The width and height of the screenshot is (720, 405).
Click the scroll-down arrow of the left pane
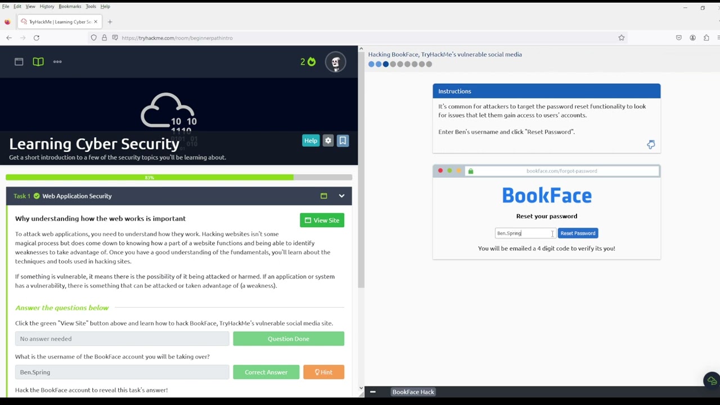[x=361, y=388]
